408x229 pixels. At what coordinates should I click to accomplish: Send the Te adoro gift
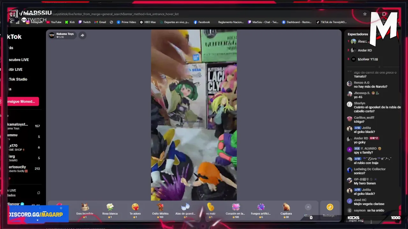[x=135, y=211]
